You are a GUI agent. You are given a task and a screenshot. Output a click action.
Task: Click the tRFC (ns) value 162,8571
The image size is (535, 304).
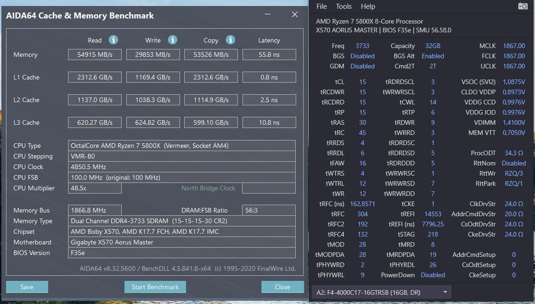point(362,204)
